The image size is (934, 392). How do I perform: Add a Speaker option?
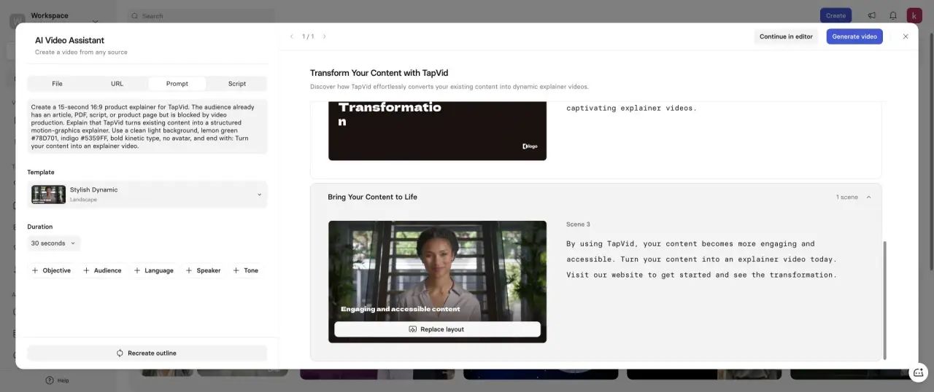203,270
